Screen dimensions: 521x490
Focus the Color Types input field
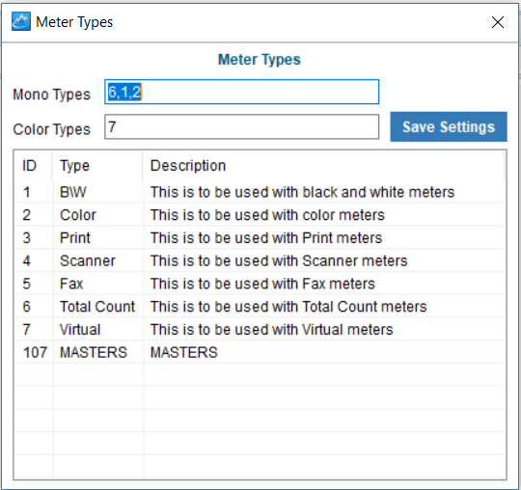click(x=241, y=127)
